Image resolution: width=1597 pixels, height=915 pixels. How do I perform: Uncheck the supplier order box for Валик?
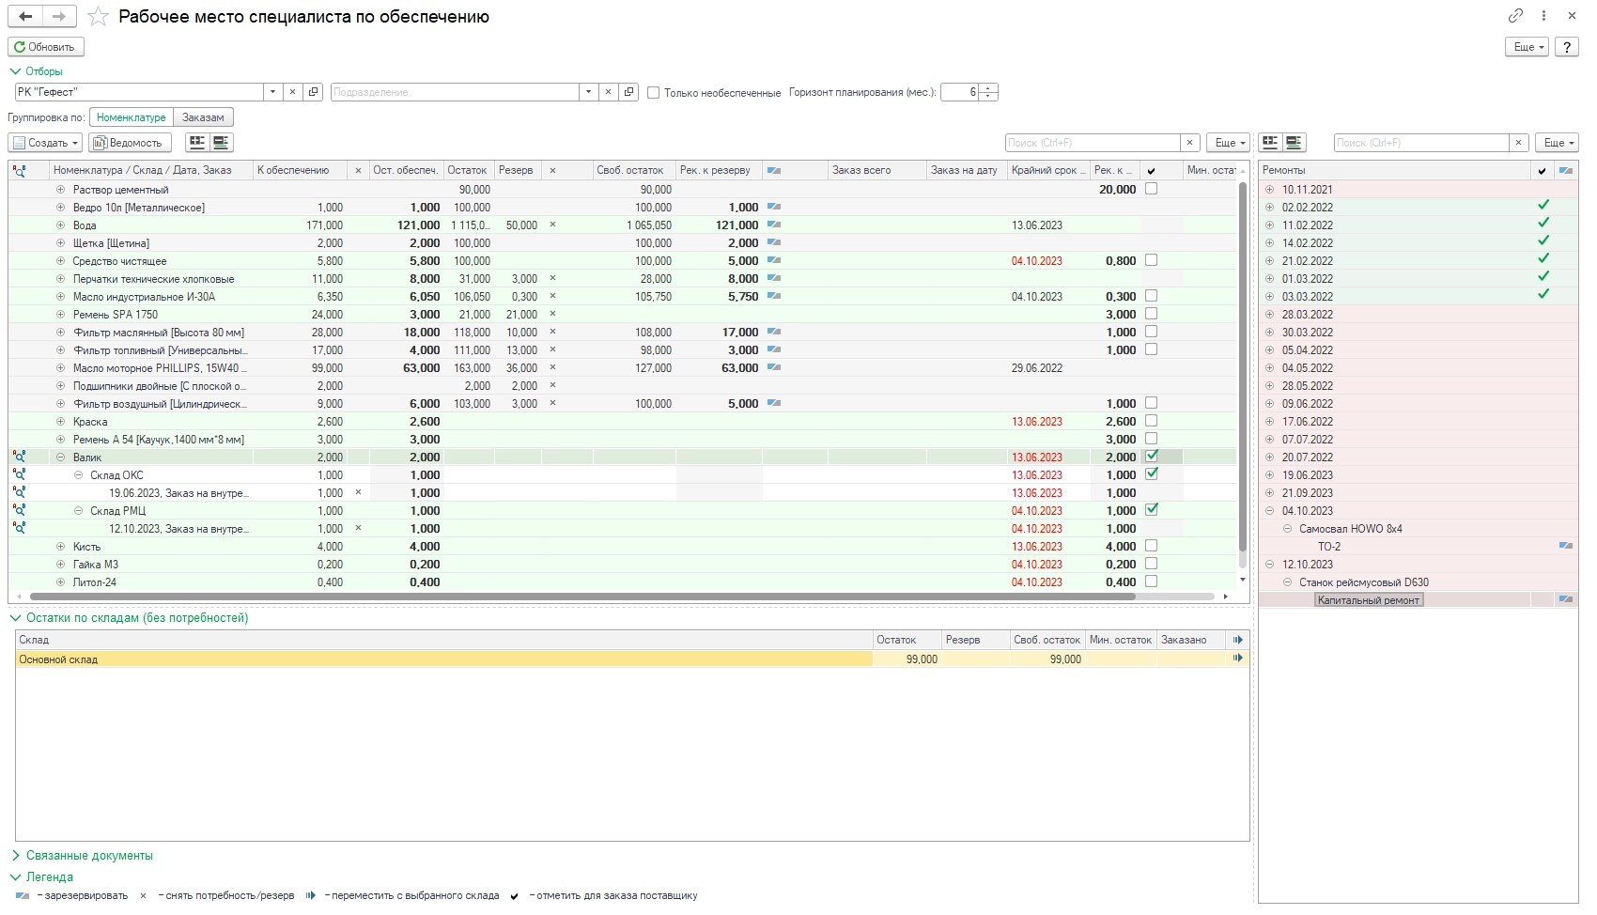1151,457
